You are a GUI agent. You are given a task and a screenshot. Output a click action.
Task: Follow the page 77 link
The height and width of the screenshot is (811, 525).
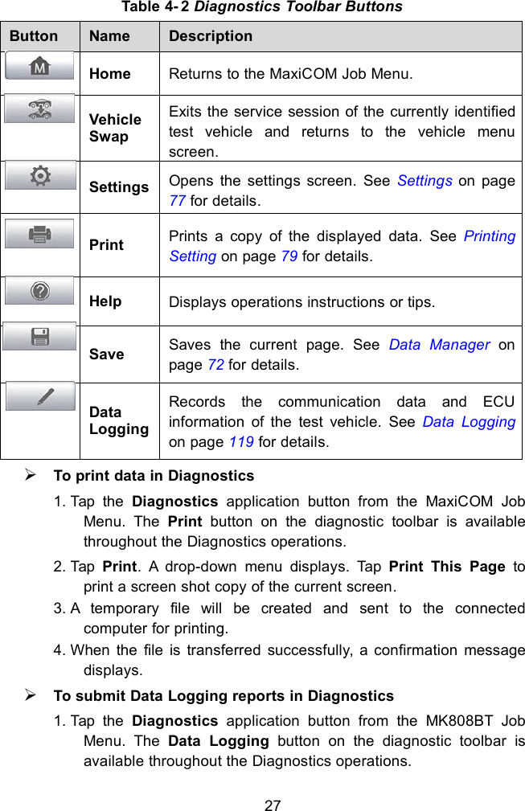pyautogui.click(x=178, y=201)
